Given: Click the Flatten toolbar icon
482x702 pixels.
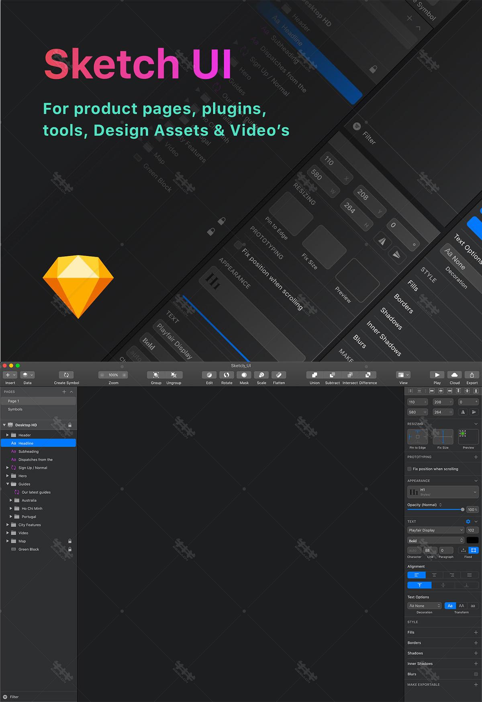Looking at the screenshot, I should click(279, 375).
